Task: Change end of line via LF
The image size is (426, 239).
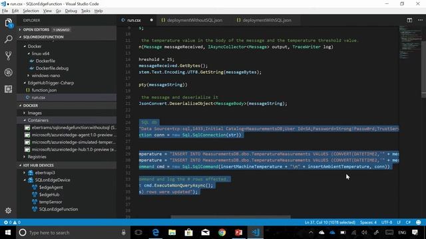Action: (x=399, y=222)
